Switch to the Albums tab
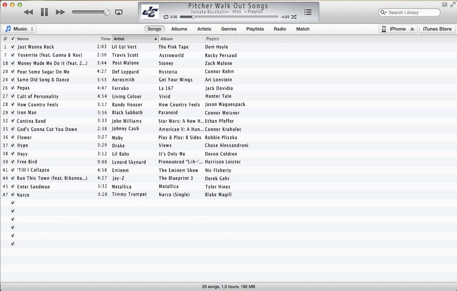 coord(179,29)
